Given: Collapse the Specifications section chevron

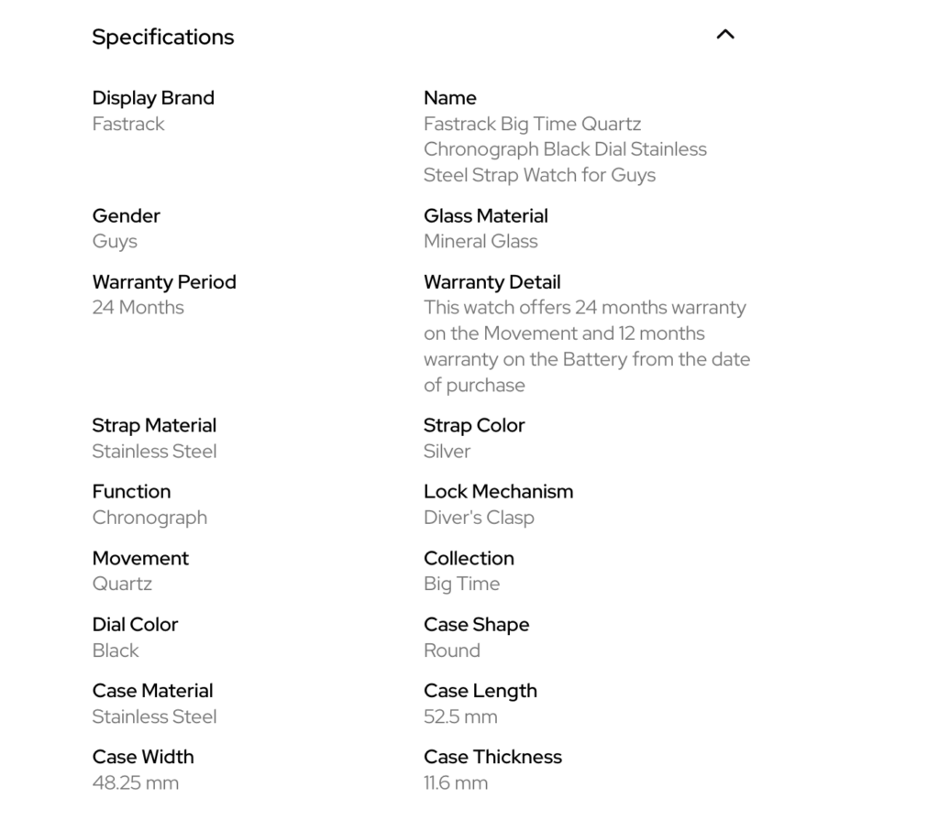Looking at the screenshot, I should tap(725, 35).
